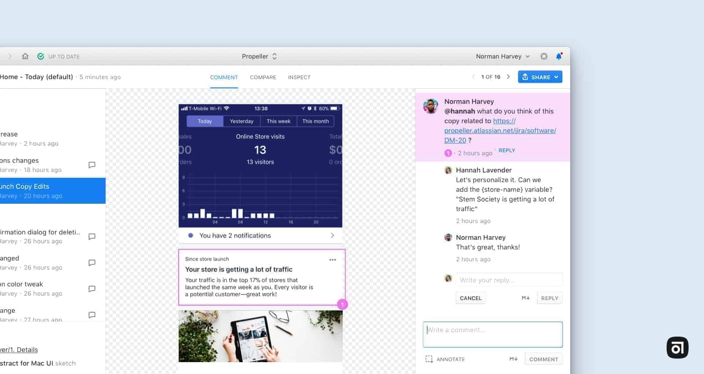Open comment icon on confirmation dialog commit
The height and width of the screenshot is (374, 704).
[x=92, y=237]
